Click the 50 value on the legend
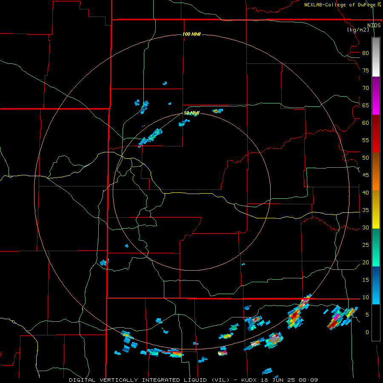Image resolution: width=383 pixels, height=383 pixels. pyautogui.click(x=366, y=158)
